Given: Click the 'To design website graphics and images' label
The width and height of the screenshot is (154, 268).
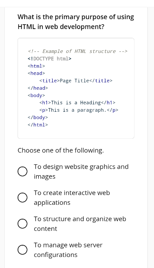Looking at the screenshot, I should [x=81, y=171].
